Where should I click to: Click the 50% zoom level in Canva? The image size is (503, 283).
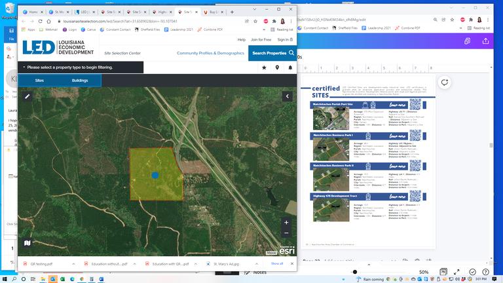click(x=424, y=272)
